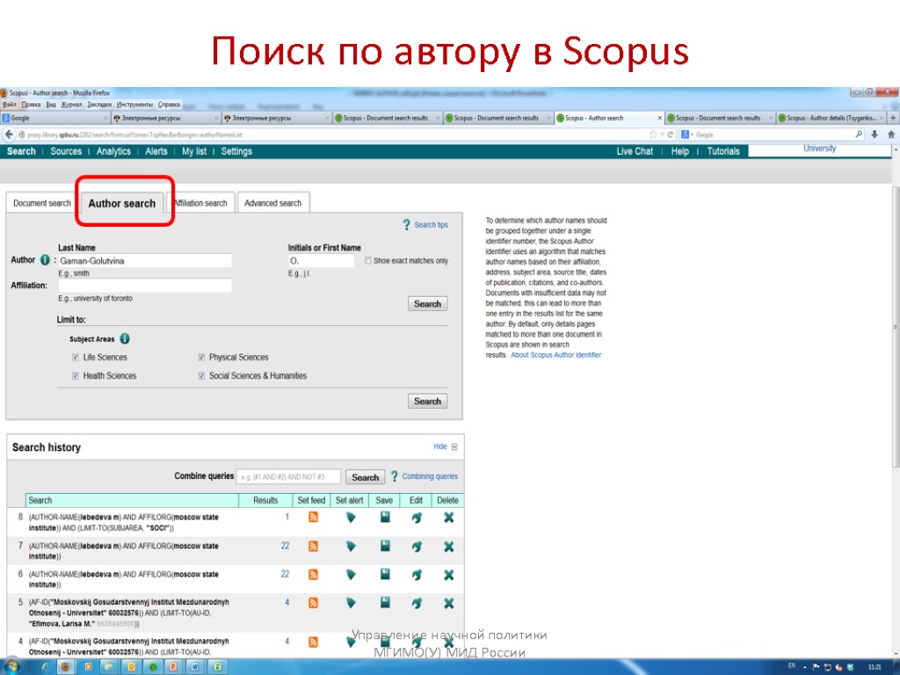Uncheck Life Sciences subject area
The width and height of the screenshot is (900, 675).
[76, 357]
